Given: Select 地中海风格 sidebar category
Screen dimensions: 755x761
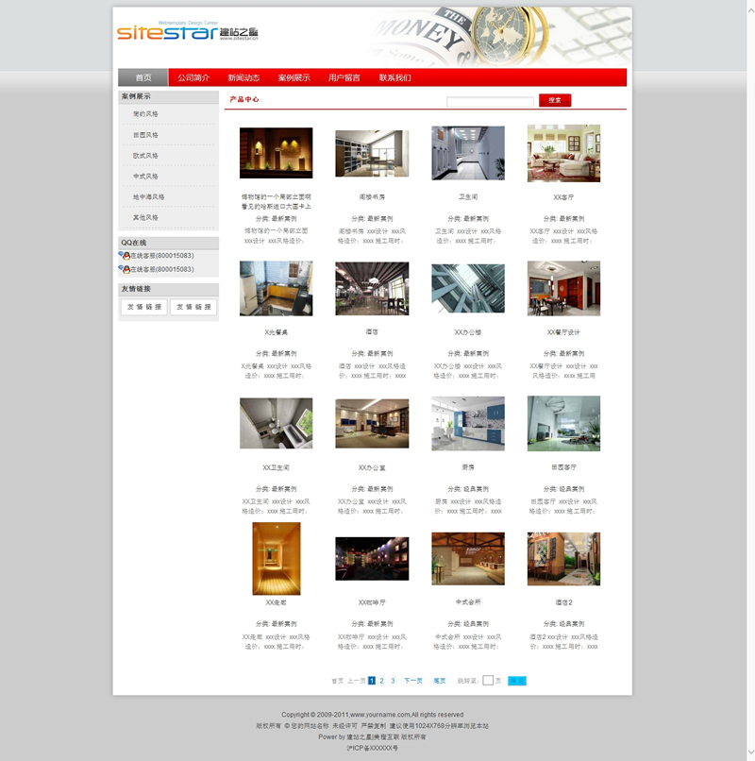Looking at the screenshot, I should click(x=149, y=197).
